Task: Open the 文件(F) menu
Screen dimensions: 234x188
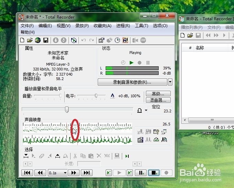Action: [27, 26]
